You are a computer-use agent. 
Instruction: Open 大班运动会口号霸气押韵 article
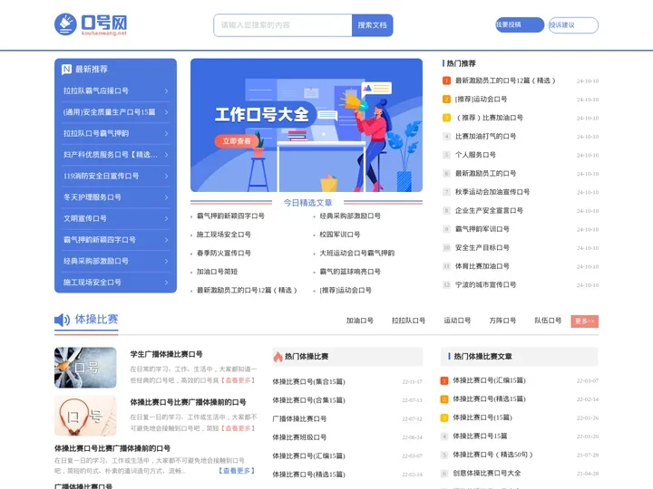(x=356, y=253)
